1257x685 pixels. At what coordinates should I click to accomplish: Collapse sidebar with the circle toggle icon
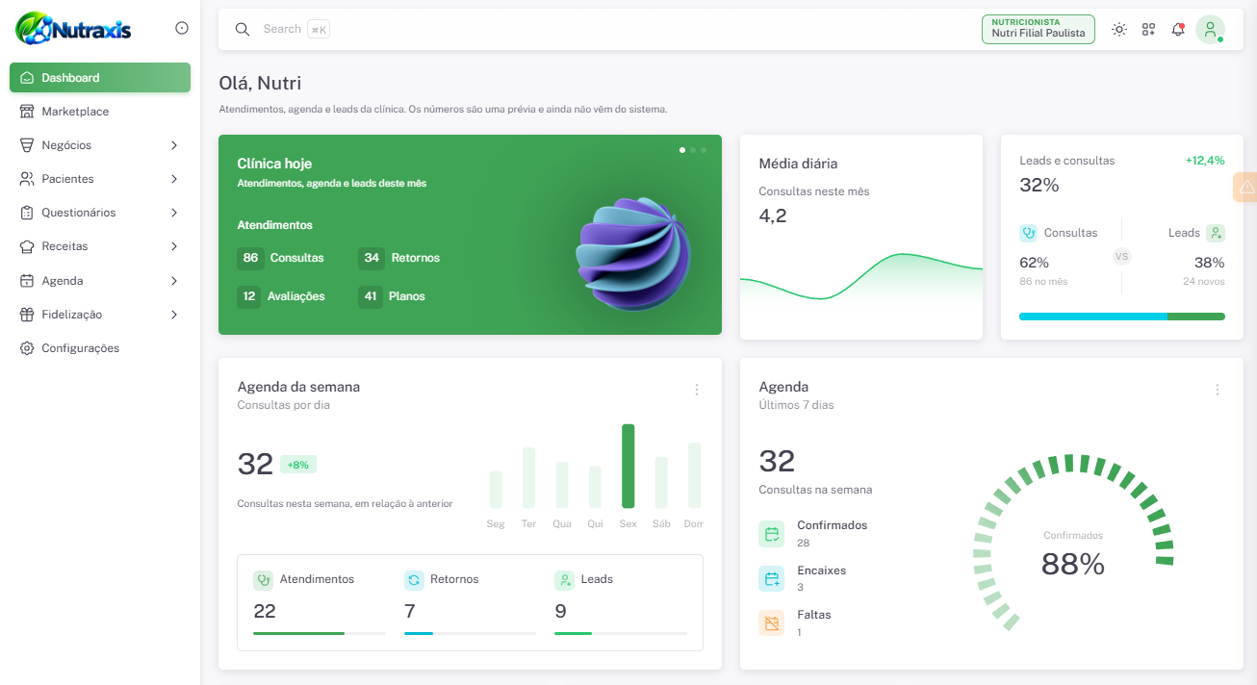coord(182,29)
